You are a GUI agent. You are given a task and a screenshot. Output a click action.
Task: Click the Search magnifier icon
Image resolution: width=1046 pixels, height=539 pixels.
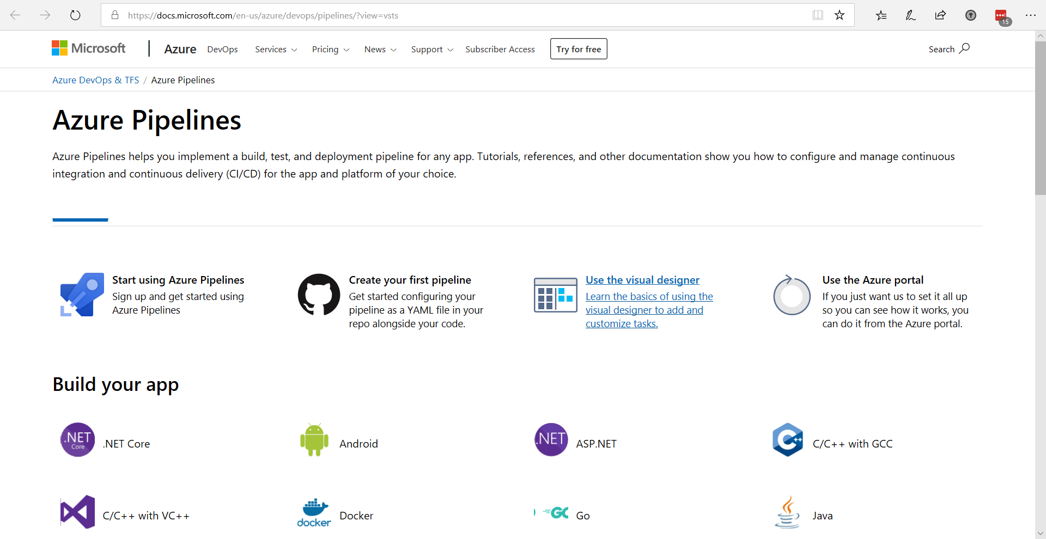pyautogui.click(x=964, y=48)
